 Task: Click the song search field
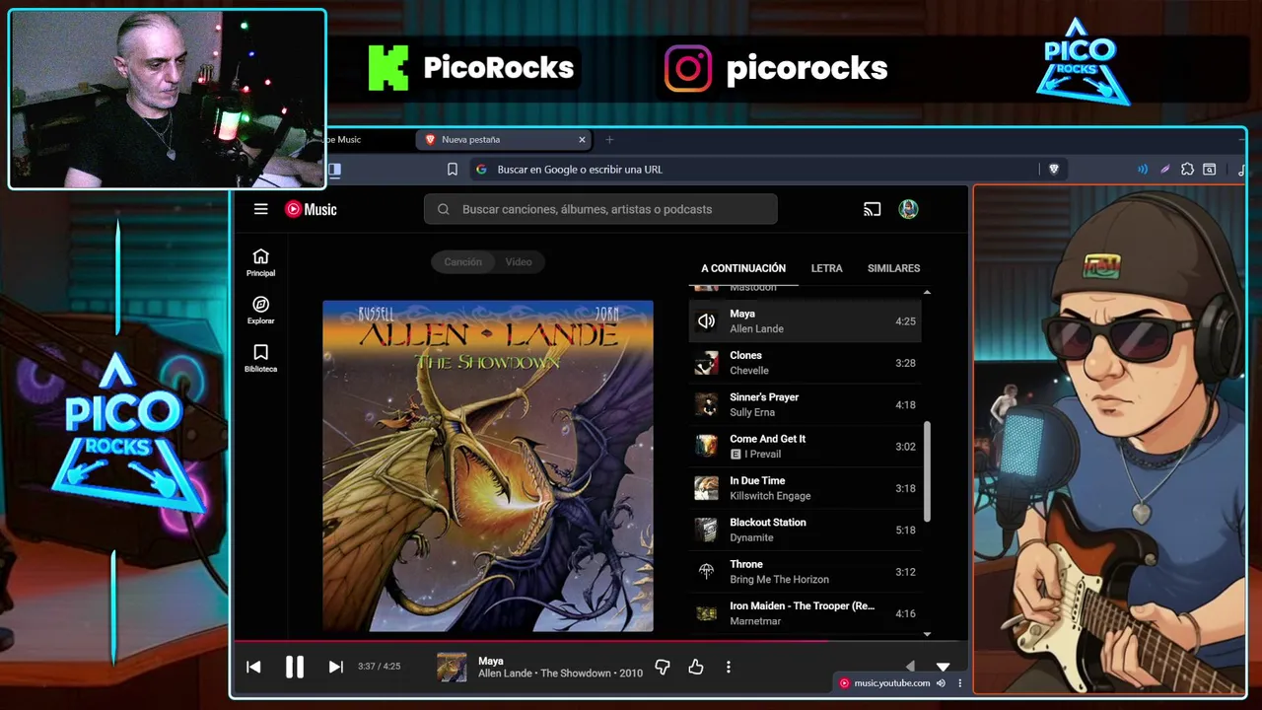pyautogui.click(x=600, y=209)
